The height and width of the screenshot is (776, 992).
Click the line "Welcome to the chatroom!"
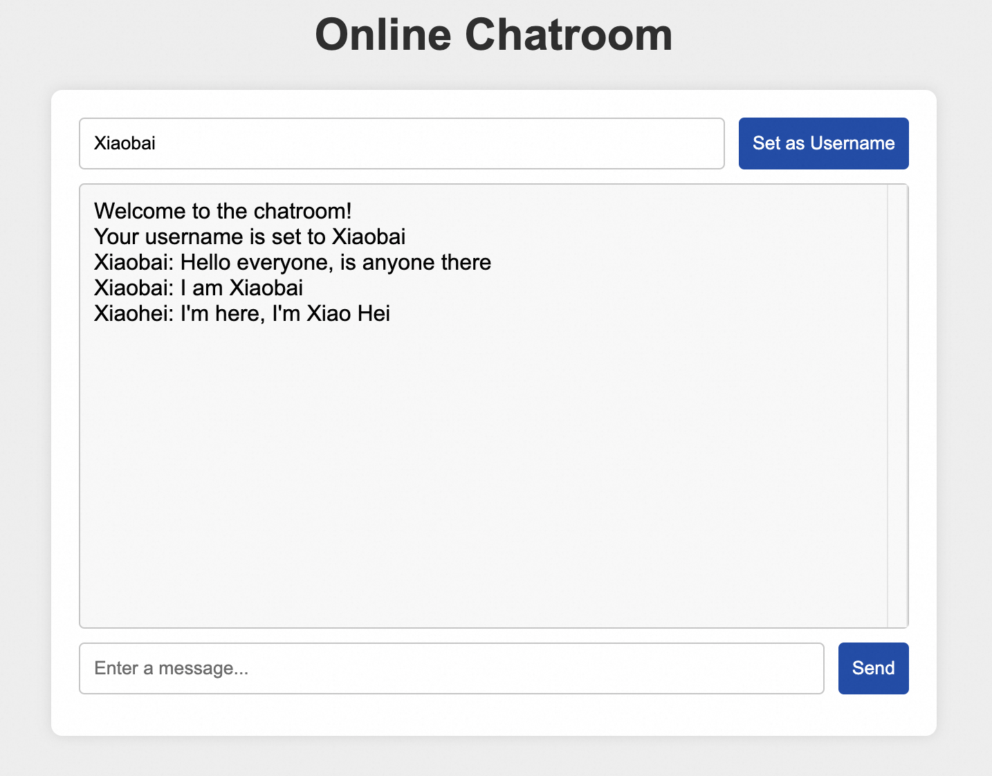[223, 211]
